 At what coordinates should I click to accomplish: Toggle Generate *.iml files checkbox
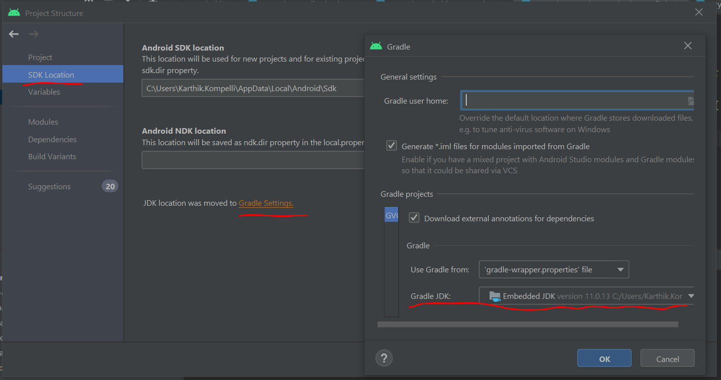(392, 146)
